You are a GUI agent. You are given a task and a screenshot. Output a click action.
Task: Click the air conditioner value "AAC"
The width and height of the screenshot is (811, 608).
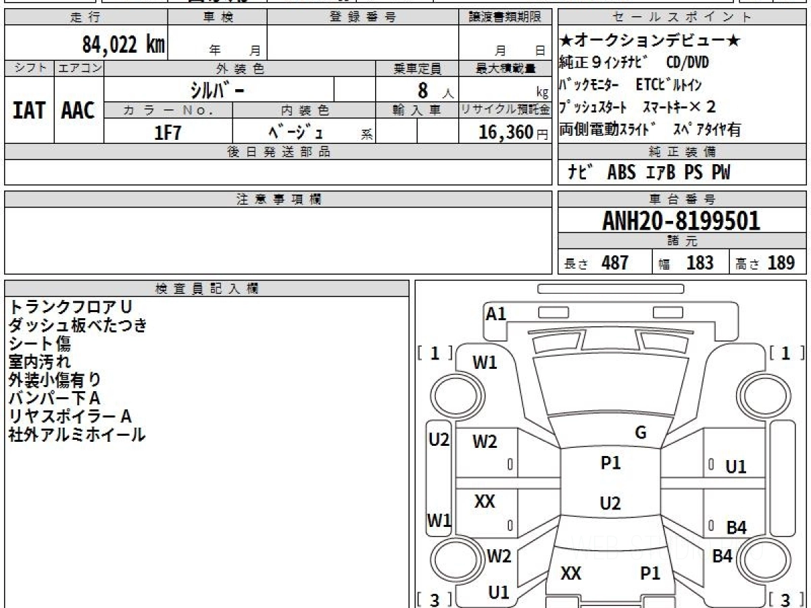pyautogui.click(x=78, y=110)
